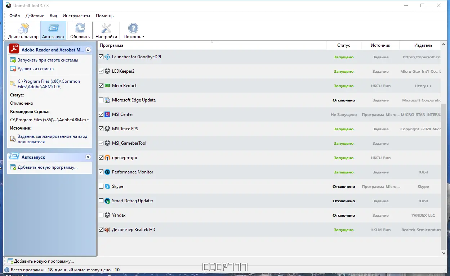
Task: Click the Yandex row icon
Action: point(107,215)
